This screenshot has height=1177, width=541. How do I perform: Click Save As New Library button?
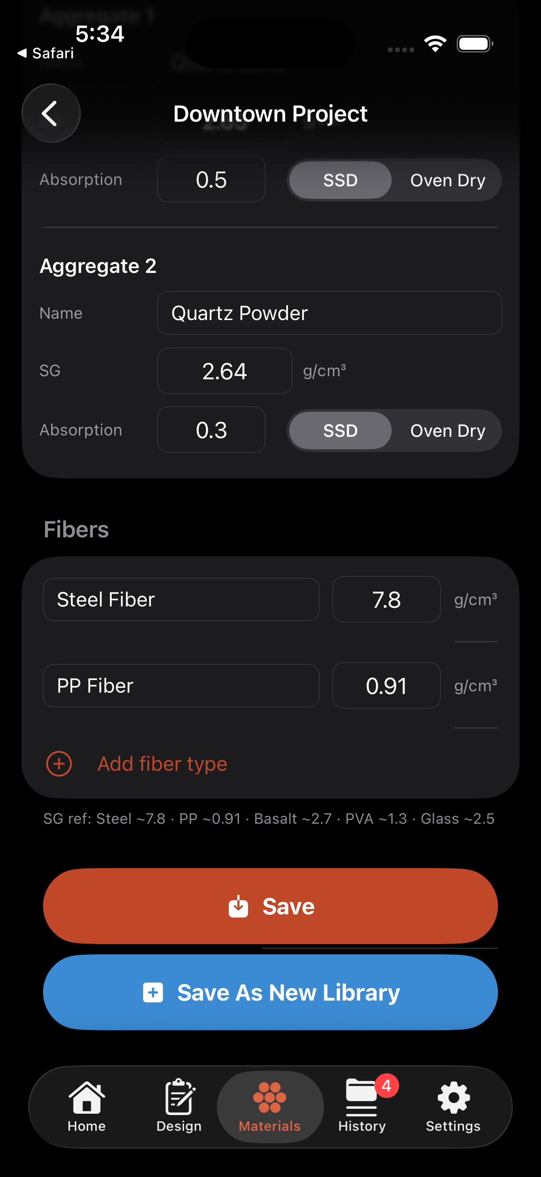click(270, 993)
